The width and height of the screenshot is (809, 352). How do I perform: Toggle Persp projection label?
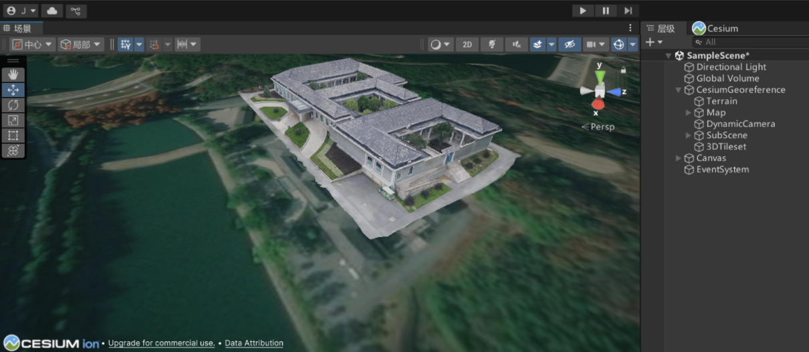[598, 127]
